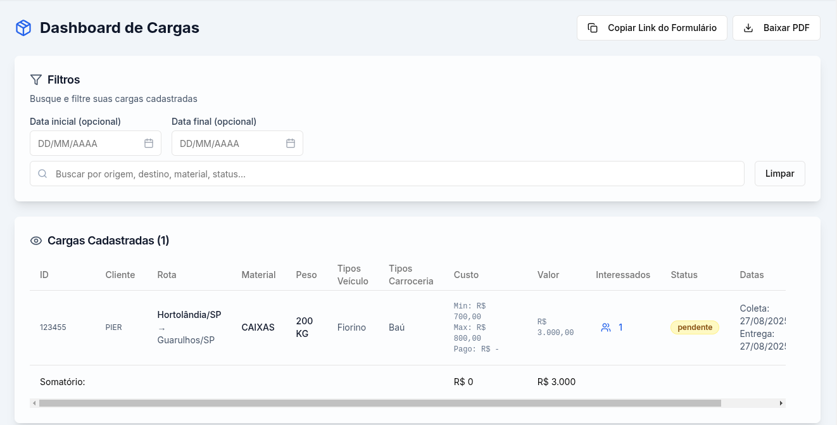Viewport: 837px width, 425px height.
Task: Click the pendente status badge
Action: 695,327
